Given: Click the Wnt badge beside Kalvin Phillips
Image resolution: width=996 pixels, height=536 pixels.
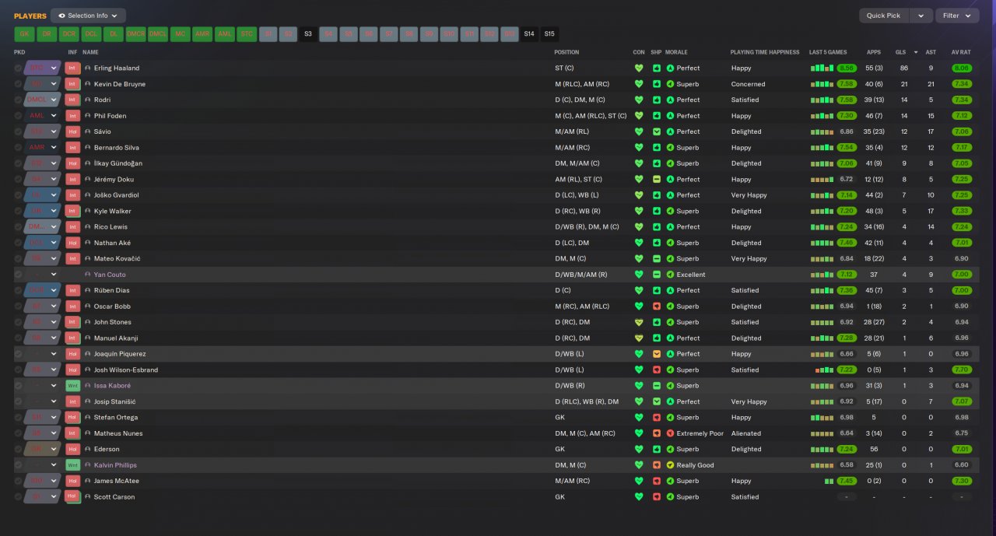Looking at the screenshot, I should 72,465.
